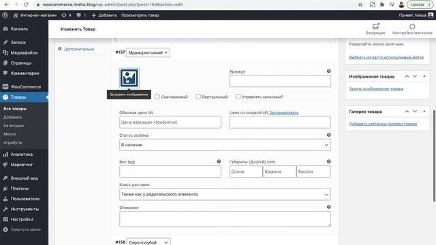This screenshot has width=436, height=245.
Task: Open the Метки submenu
Action: pyautogui.click(x=10, y=134)
